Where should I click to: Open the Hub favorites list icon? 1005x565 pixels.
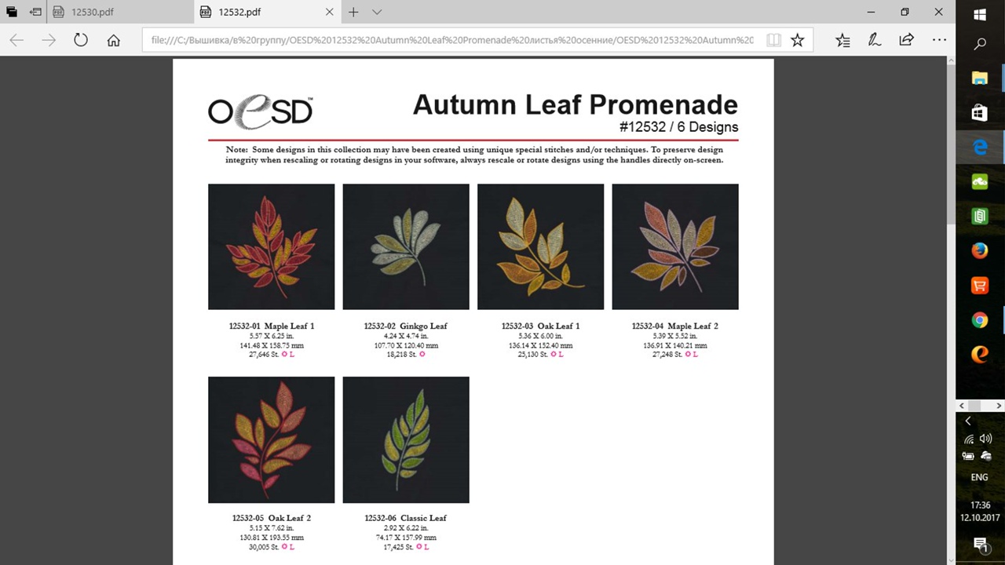(842, 40)
